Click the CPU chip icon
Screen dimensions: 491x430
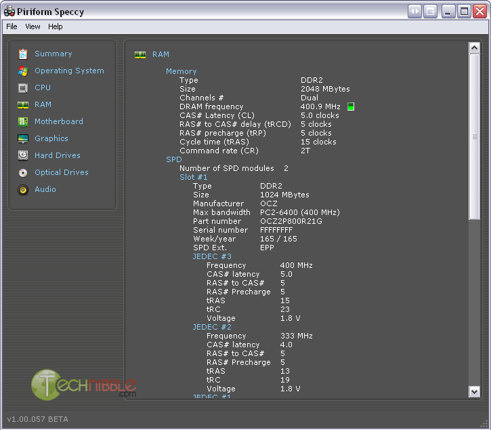[23, 88]
